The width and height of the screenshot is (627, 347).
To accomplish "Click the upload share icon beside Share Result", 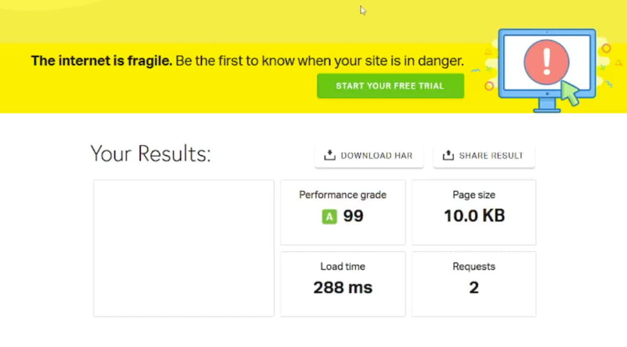I will [x=448, y=155].
